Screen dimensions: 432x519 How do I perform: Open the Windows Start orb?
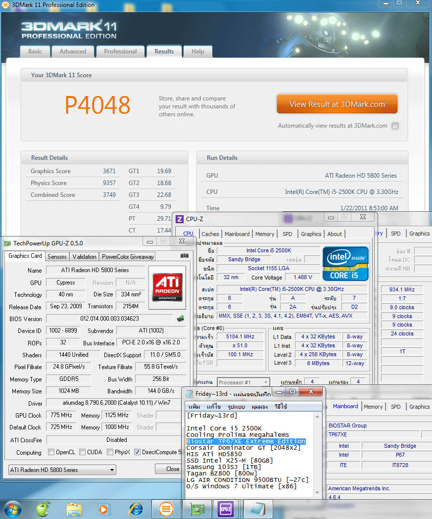(x=12, y=509)
